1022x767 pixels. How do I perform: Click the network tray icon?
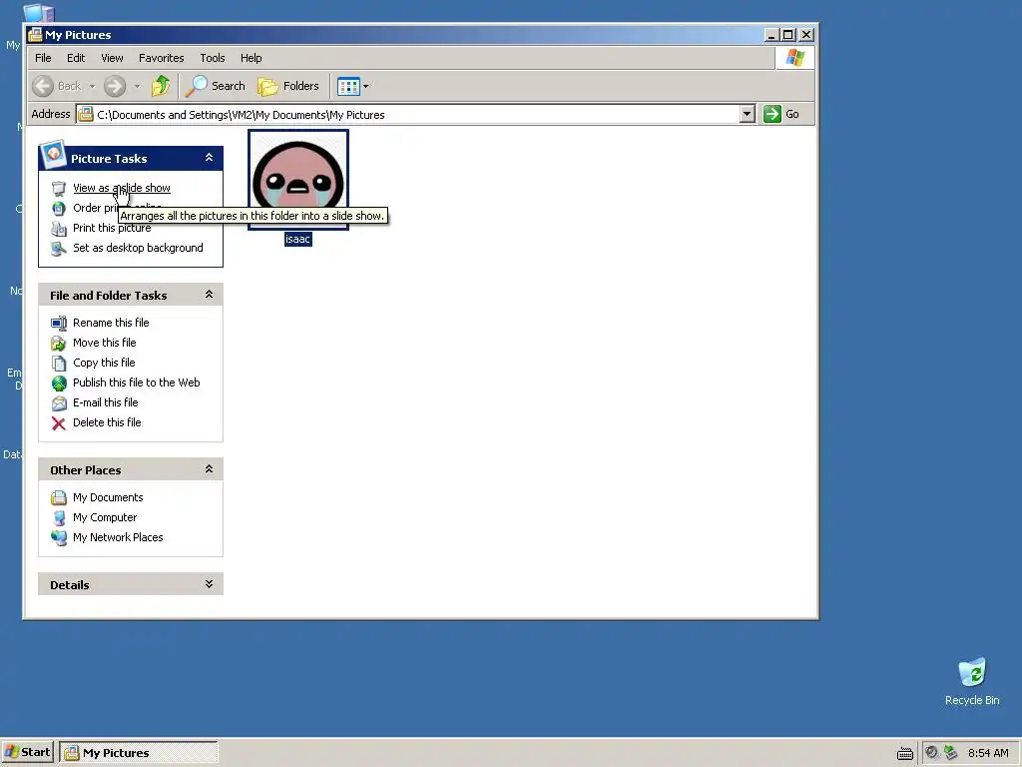point(951,753)
